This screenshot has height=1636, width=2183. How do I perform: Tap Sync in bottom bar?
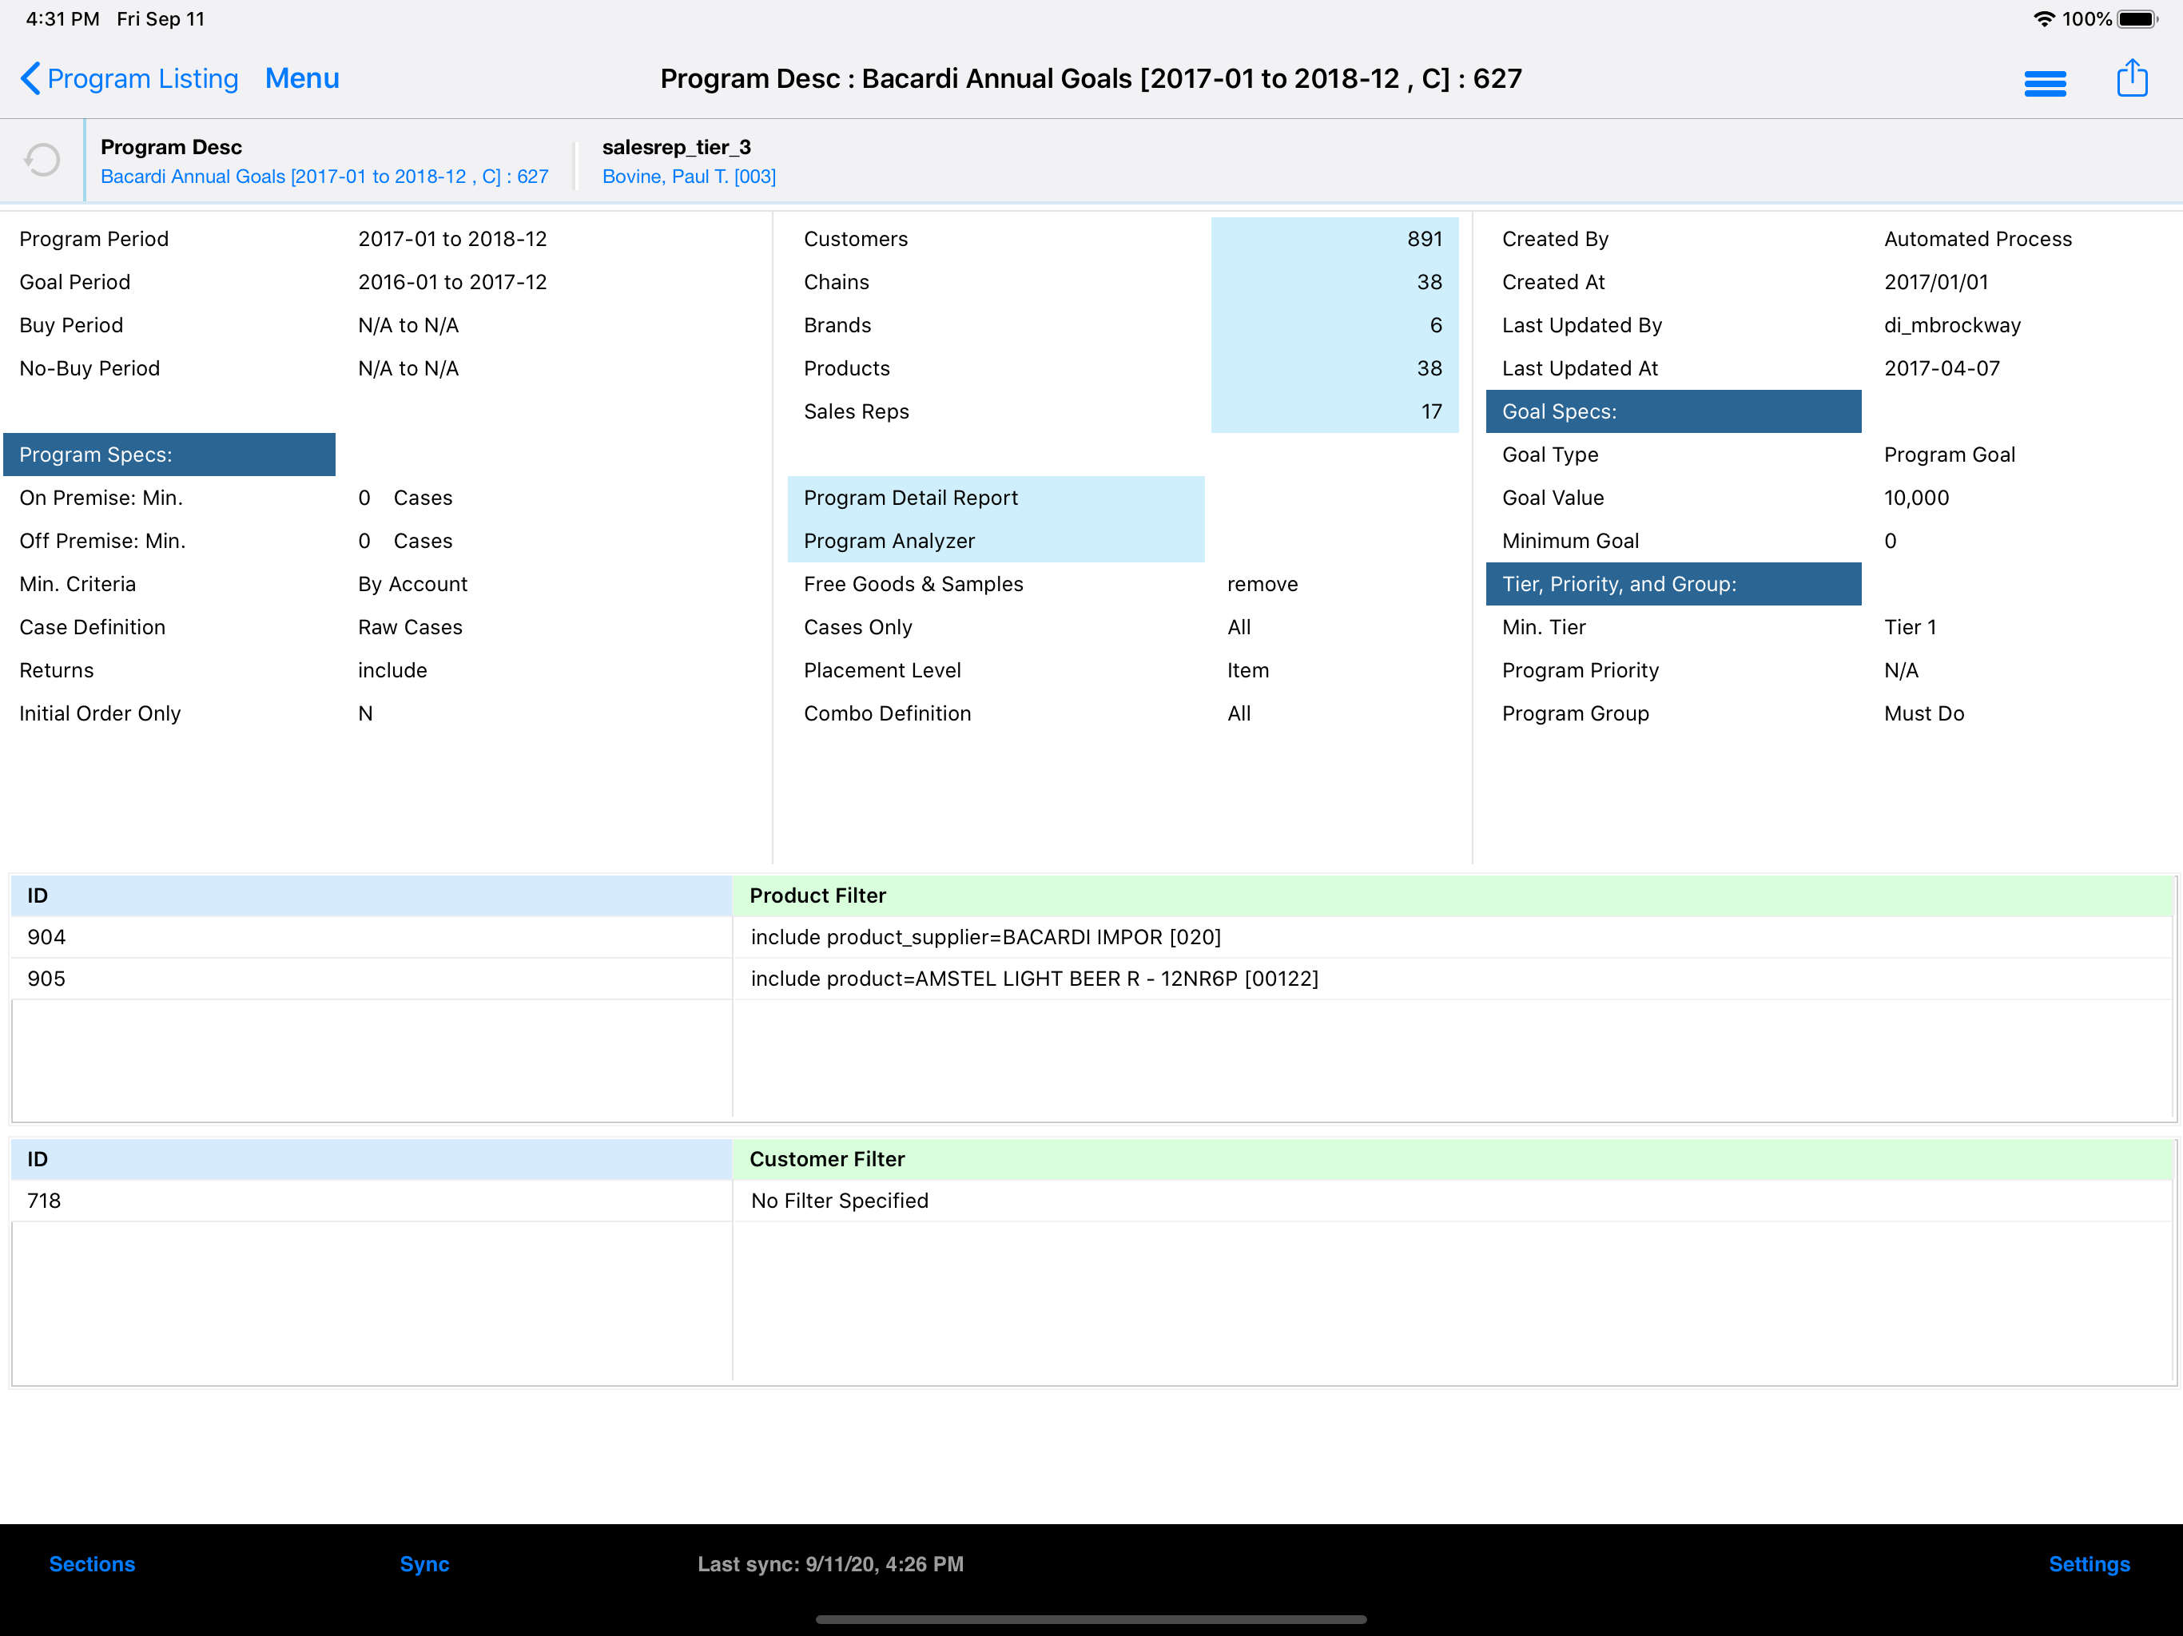424,1564
